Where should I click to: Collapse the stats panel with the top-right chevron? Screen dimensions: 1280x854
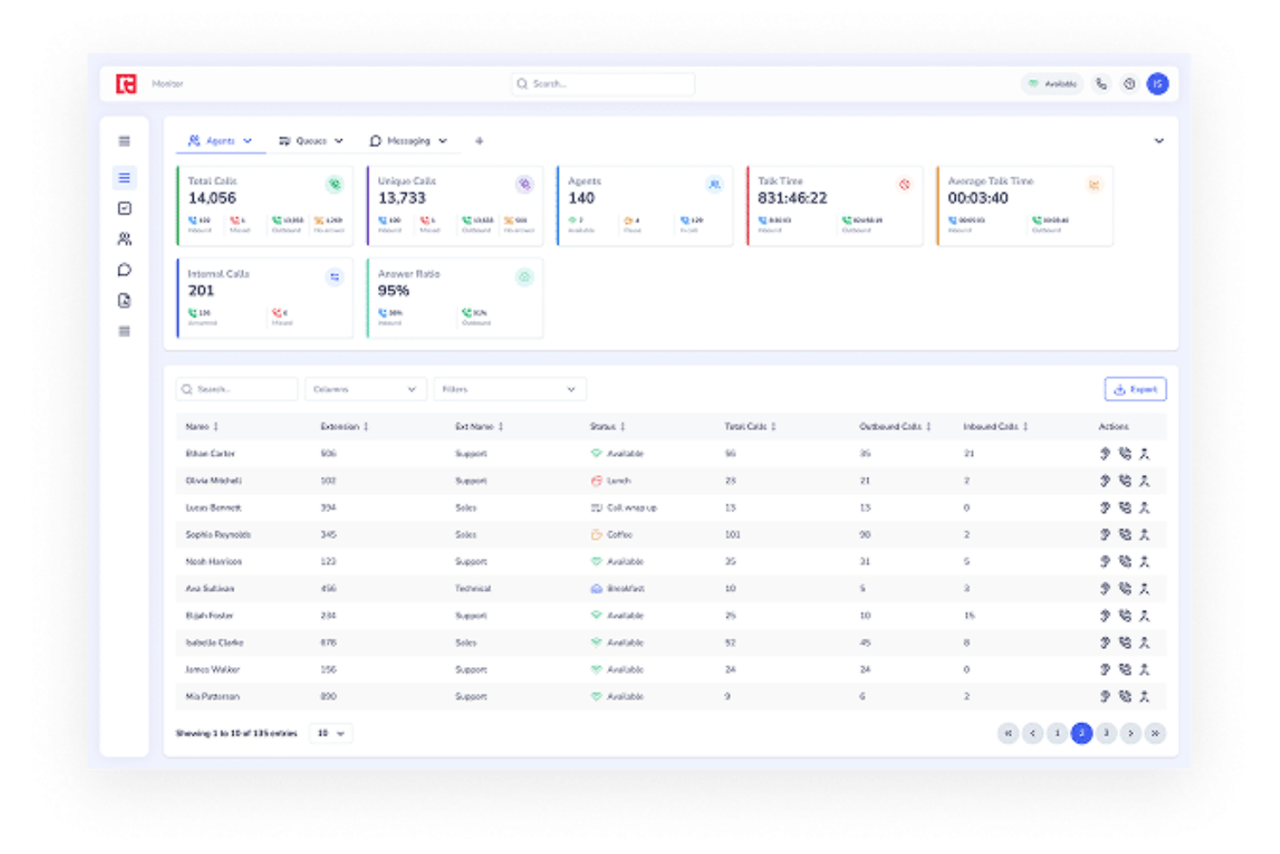coord(1159,141)
